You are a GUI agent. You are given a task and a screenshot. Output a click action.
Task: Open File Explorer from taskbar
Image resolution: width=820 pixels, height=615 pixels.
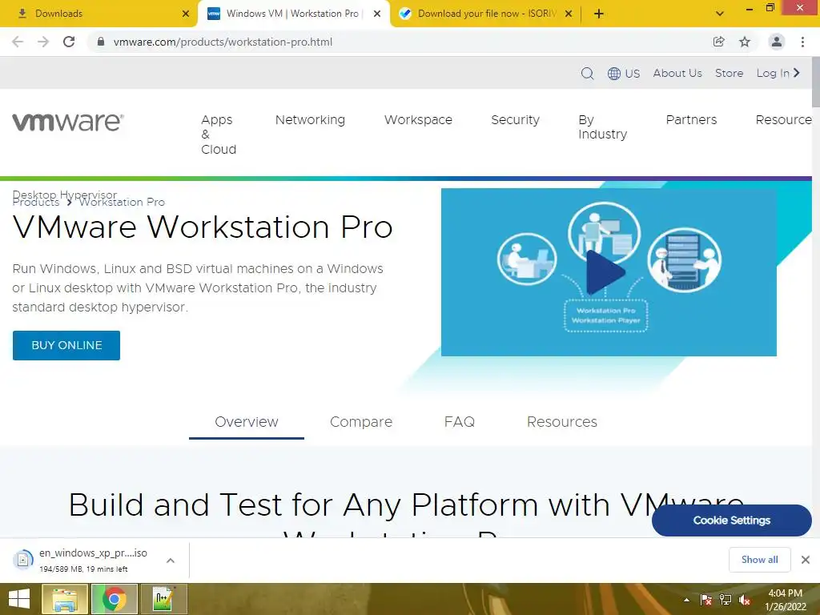(x=64, y=599)
